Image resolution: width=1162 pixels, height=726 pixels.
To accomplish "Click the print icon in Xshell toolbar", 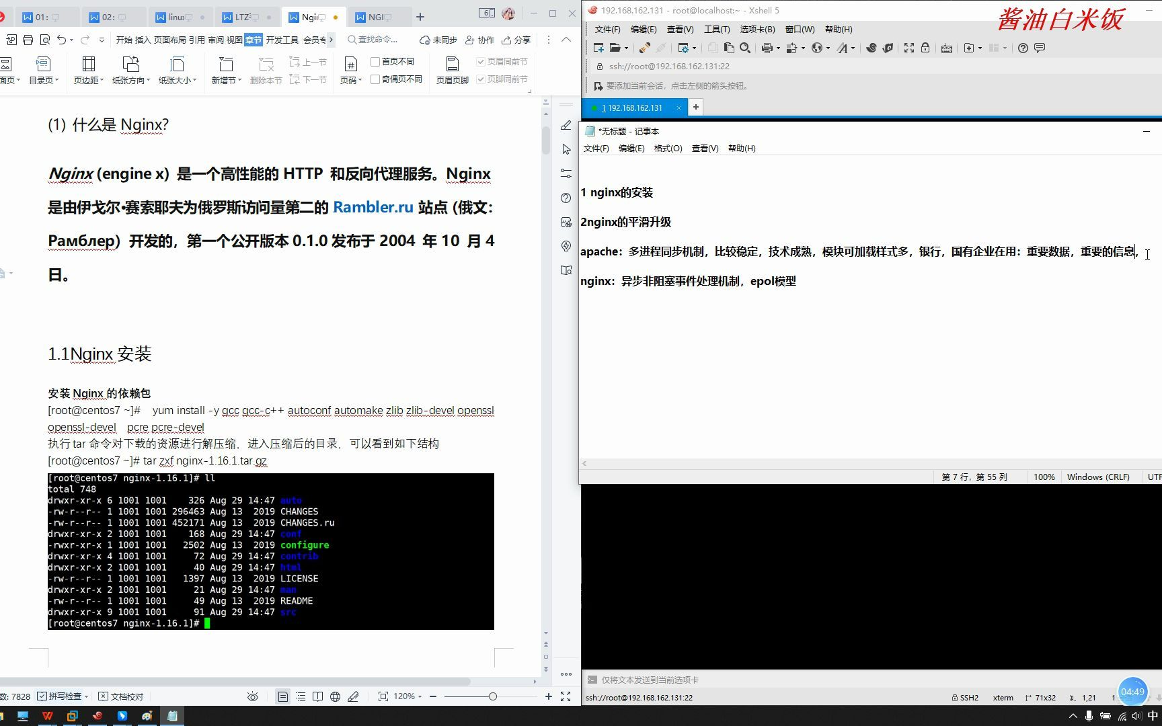I will click(767, 48).
